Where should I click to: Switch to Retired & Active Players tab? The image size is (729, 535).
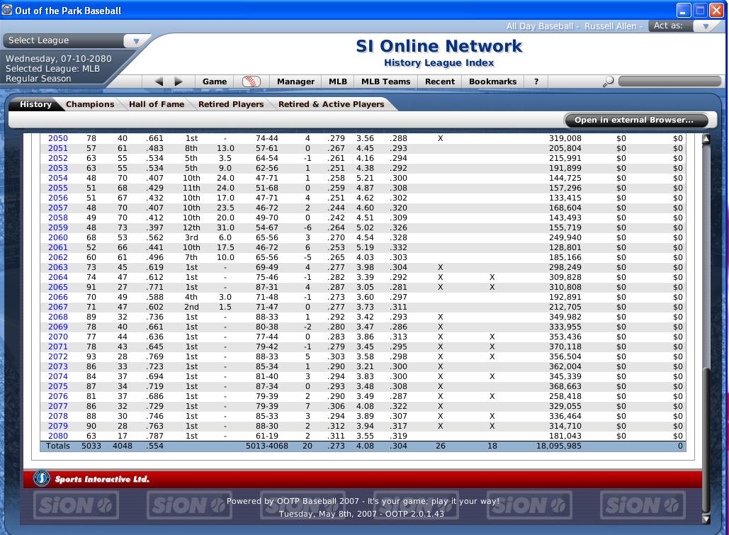click(x=331, y=104)
